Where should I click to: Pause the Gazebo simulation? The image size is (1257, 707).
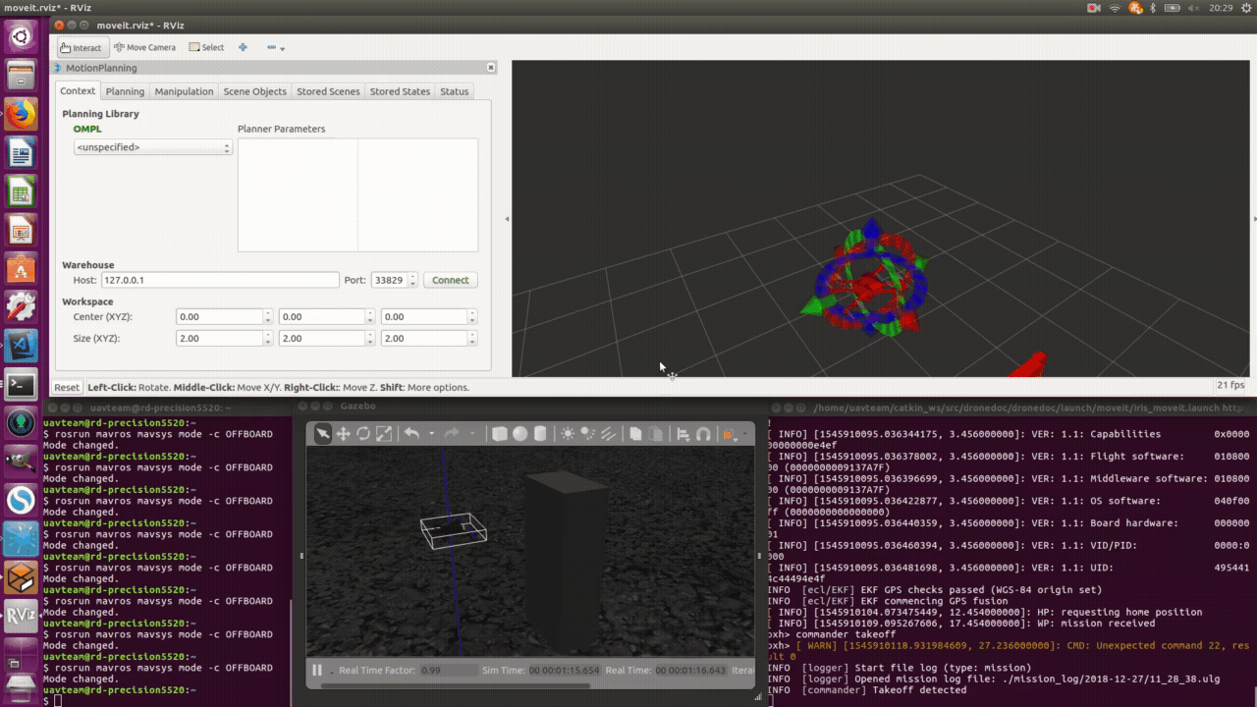317,670
